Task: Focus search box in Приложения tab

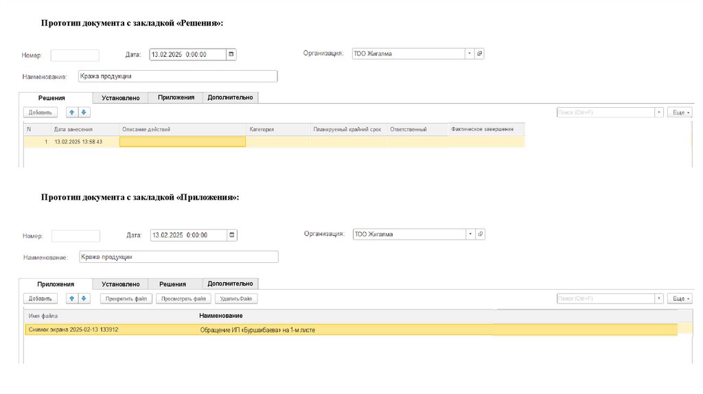Action: click(606, 299)
